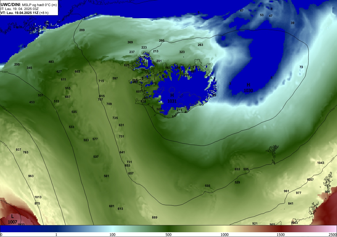Click the 1000 tick on the color scale
The width and height of the screenshot is (337, 237).
(224, 235)
